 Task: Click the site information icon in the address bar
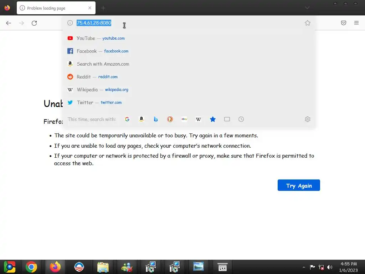tap(70, 23)
